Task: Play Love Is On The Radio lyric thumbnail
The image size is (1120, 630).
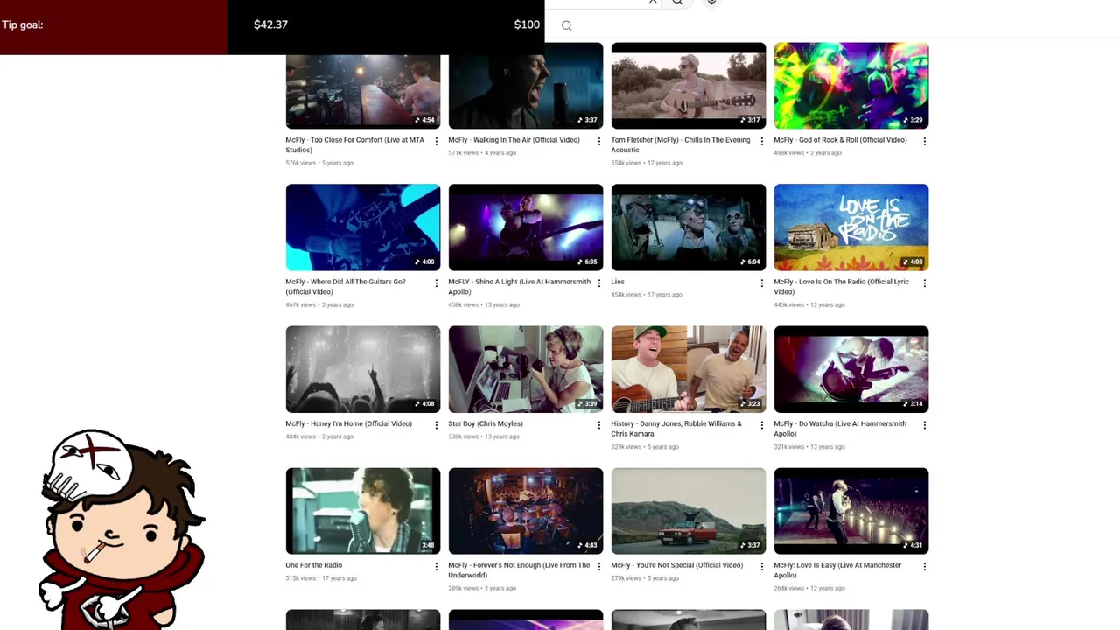Action: pyautogui.click(x=851, y=227)
